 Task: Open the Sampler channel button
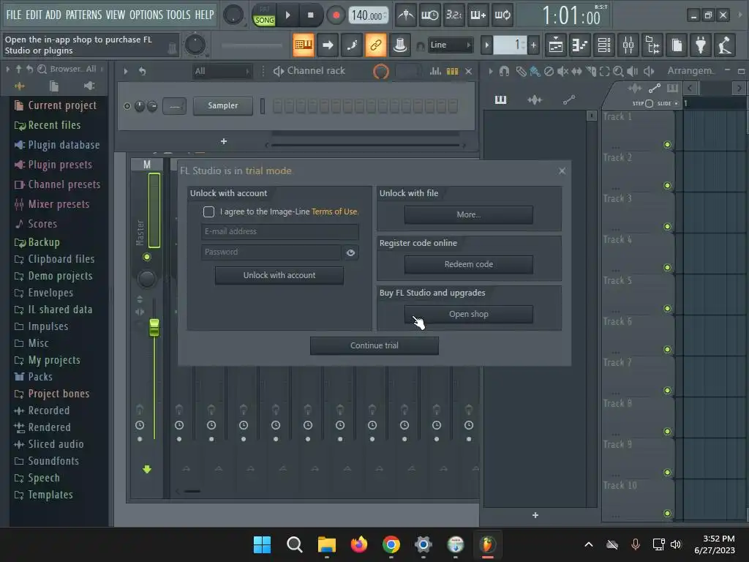pos(222,105)
